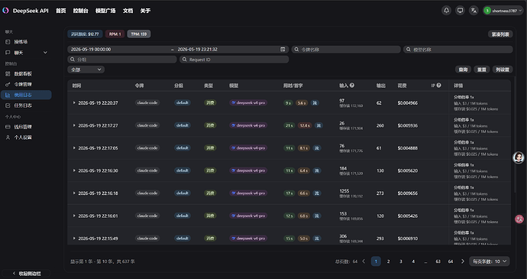Focus the 令牌名称 search field
The width and height of the screenshot is (527, 279).
[346, 49]
